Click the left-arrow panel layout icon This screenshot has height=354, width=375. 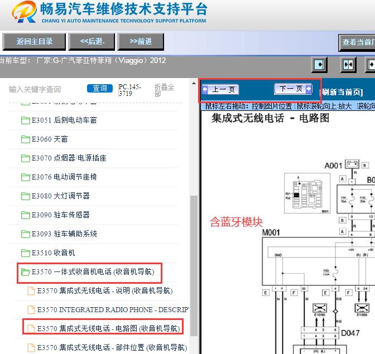tap(370, 65)
